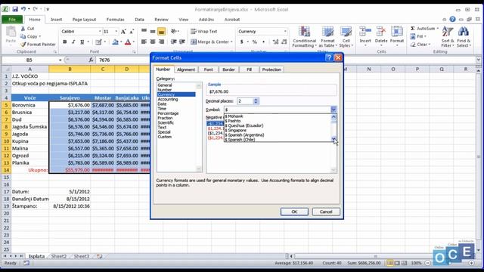Viewport: 484px width, 272px height.
Task: Switch to the Font tab in Format Cells
Action: pos(209,70)
